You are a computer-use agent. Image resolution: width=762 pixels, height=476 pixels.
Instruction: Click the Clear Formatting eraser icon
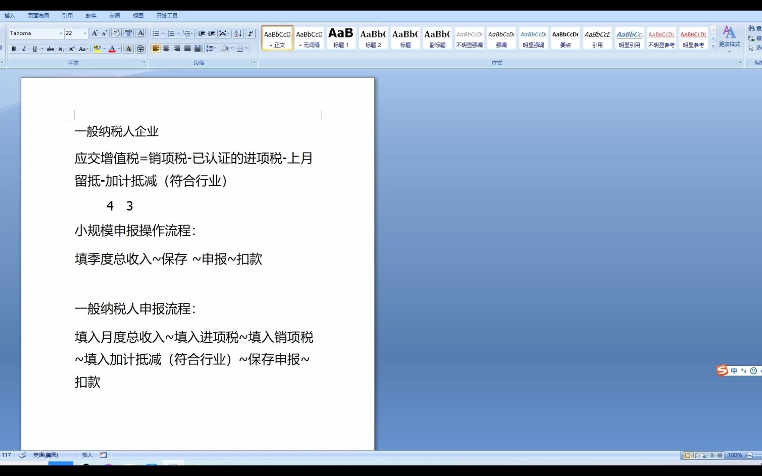tap(116, 33)
